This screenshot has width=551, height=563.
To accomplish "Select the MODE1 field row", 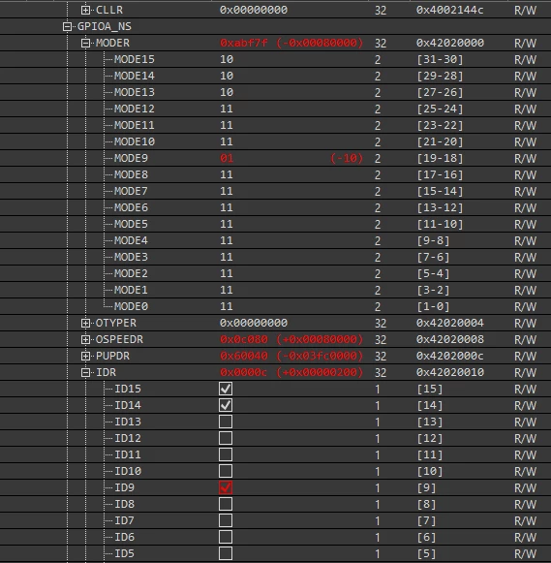I will click(275, 290).
